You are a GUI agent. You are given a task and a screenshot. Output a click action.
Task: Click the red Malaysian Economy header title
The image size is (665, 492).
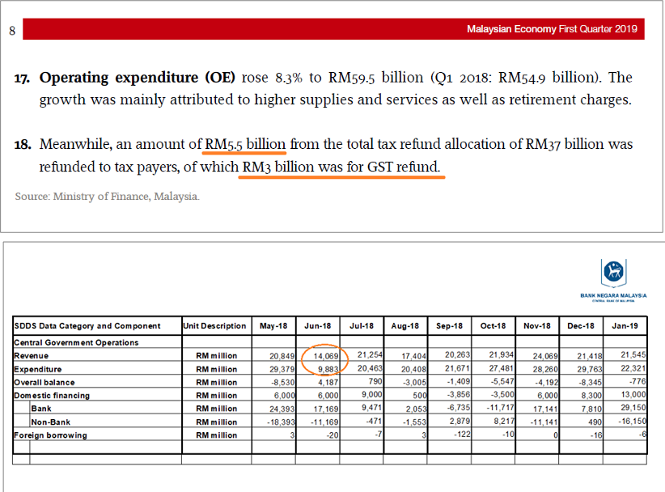[552, 30]
